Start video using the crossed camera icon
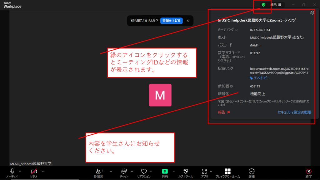The image size is (320, 180). tap(34, 171)
